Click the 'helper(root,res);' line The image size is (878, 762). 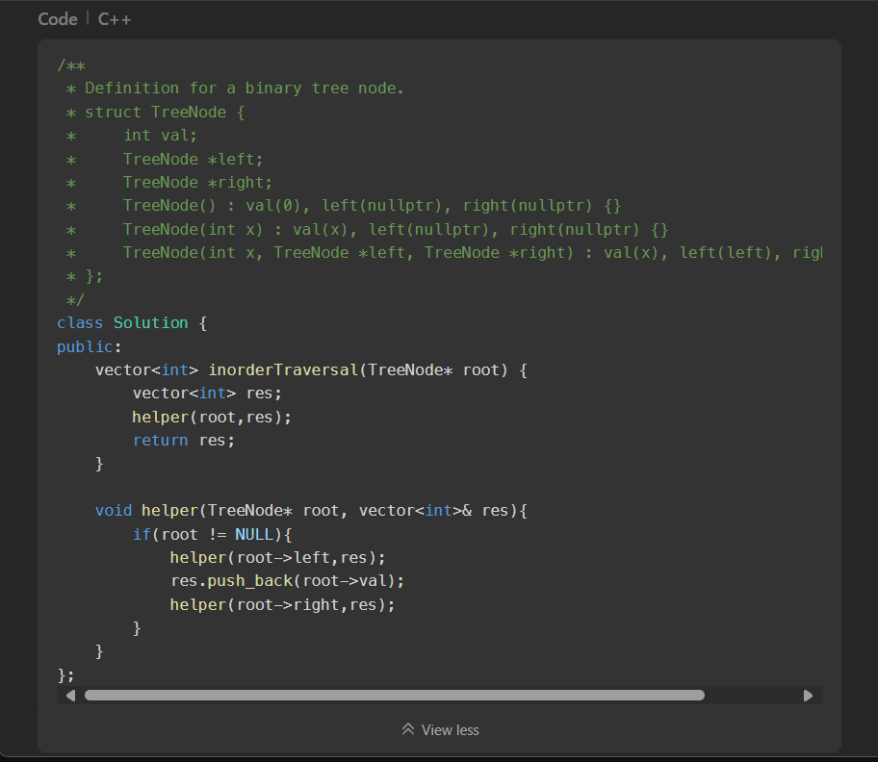(x=212, y=418)
